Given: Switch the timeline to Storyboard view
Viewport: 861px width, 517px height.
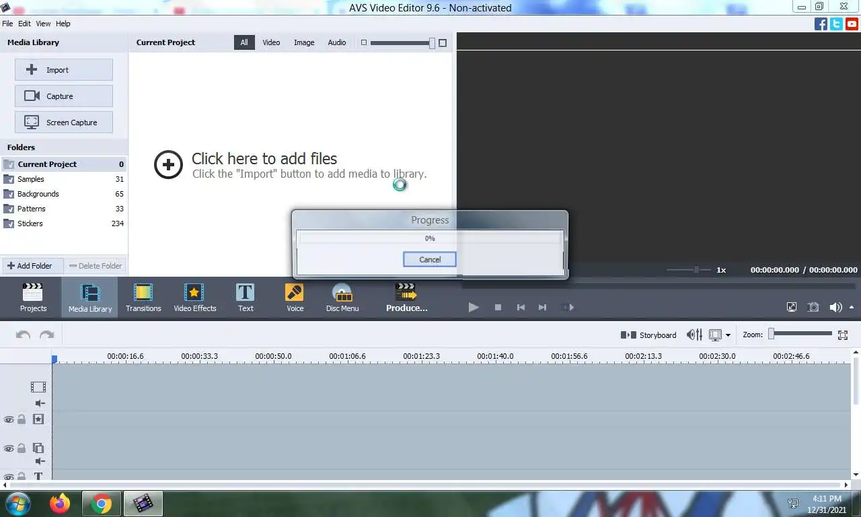Looking at the screenshot, I should pos(648,335).
